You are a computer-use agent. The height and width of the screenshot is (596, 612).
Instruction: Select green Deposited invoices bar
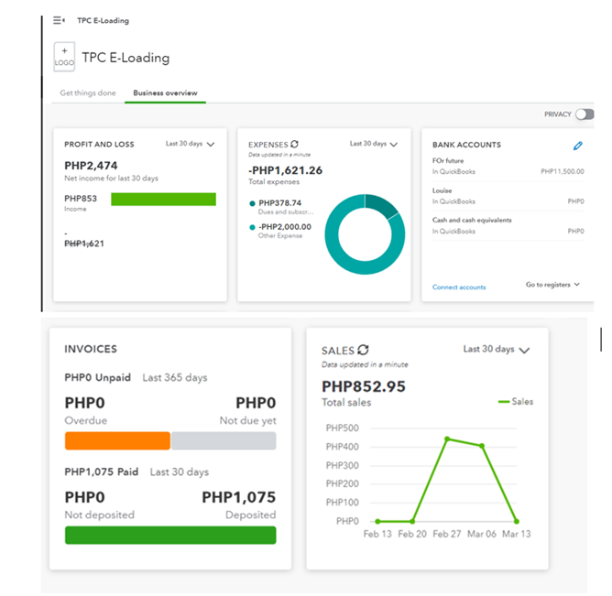tap(170, 536)
